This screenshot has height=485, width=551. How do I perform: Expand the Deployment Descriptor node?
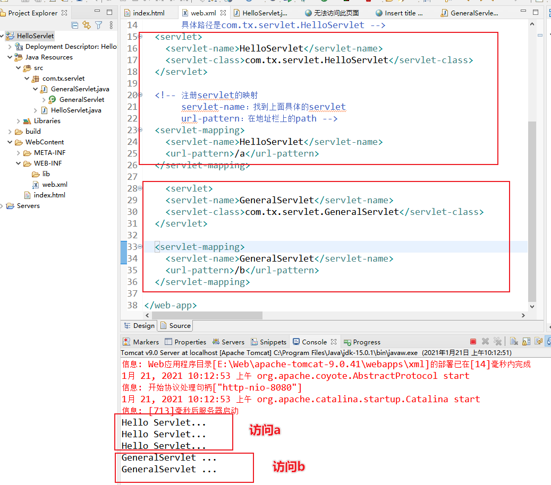click(10, 46)
